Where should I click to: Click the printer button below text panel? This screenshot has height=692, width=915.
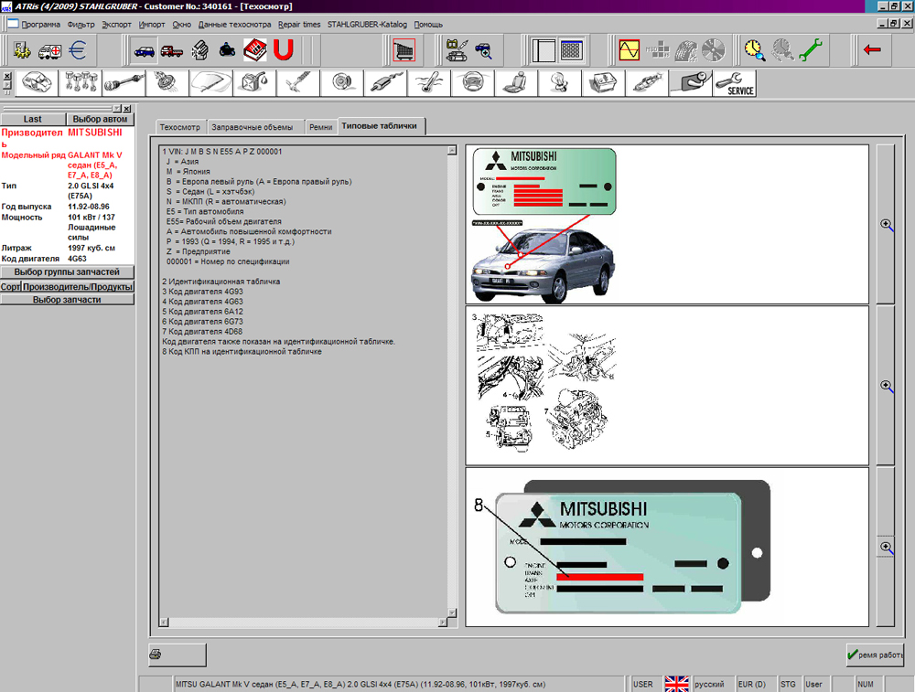tap(178, 655)
